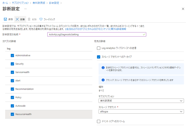This screenshot has width=189, height=131.
Task: Uncheck the Administrative log category
Action: (x=12, y=55)
